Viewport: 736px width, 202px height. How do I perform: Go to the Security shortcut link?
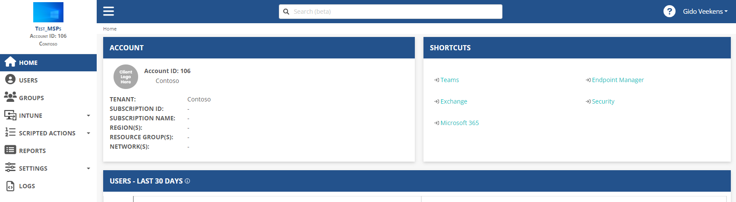(603, 101)
